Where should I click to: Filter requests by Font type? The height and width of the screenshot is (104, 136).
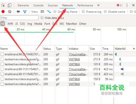(47, 24)
